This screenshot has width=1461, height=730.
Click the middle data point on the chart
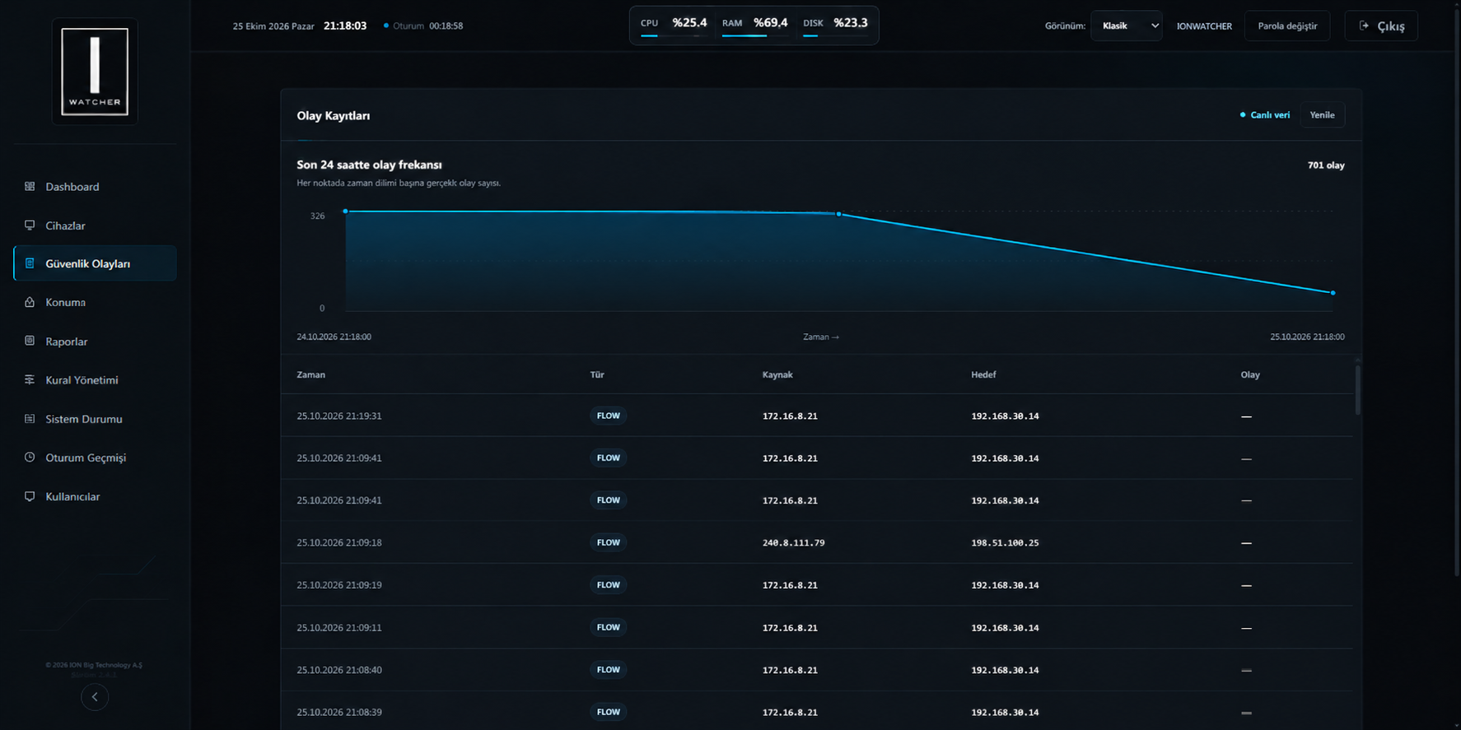[x=838, y=214]
